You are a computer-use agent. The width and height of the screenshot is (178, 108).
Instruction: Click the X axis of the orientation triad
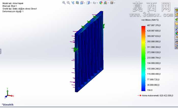[11, 96]
